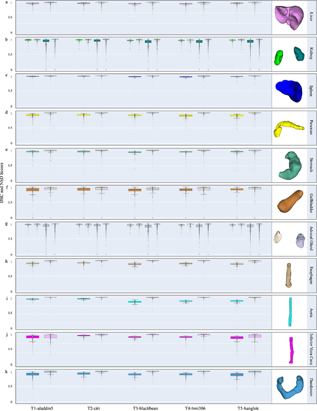Click the cyan aorta box under T3-blackbean
Screen dimensions: 317x411
(134, 302)
